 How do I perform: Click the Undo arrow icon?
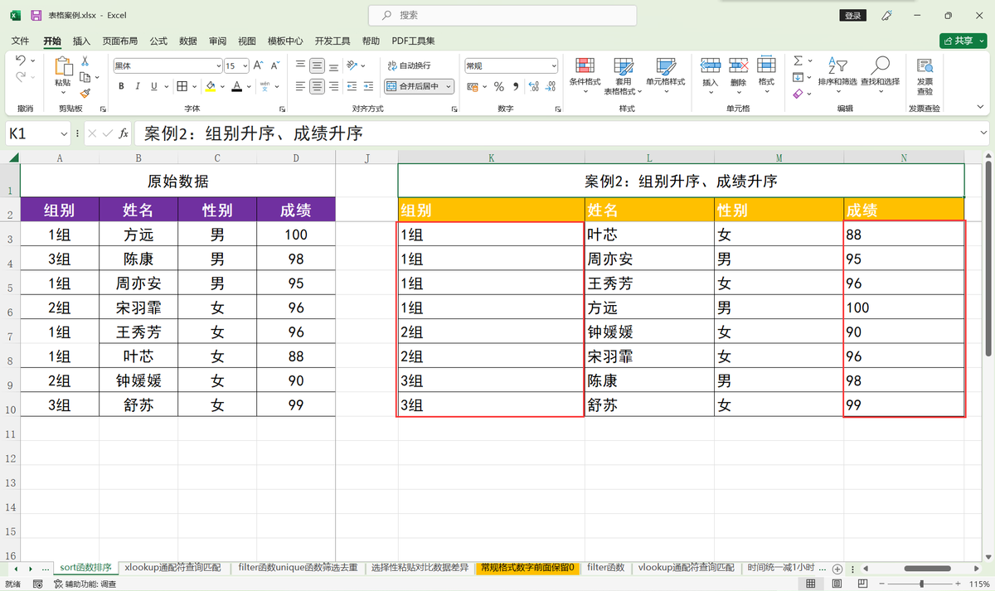pyautogui.click(x=20, y=61)
